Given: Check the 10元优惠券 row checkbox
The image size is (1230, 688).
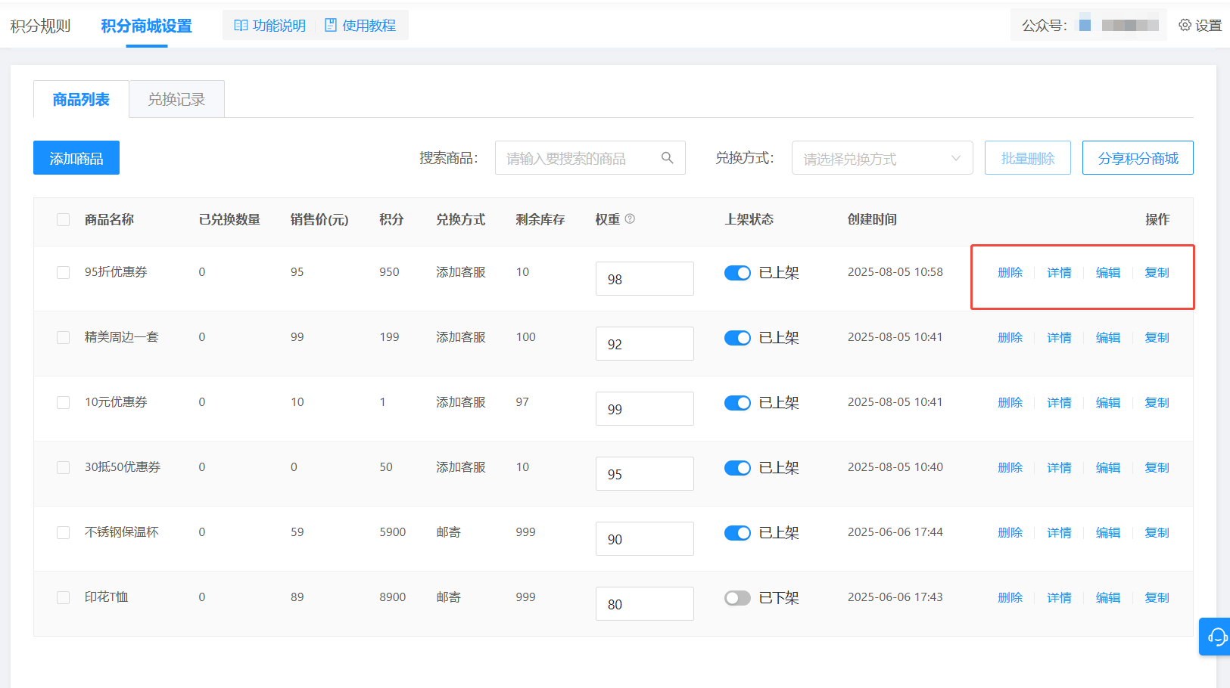Looking at the screenshot, I should click(x=63, y=402).
